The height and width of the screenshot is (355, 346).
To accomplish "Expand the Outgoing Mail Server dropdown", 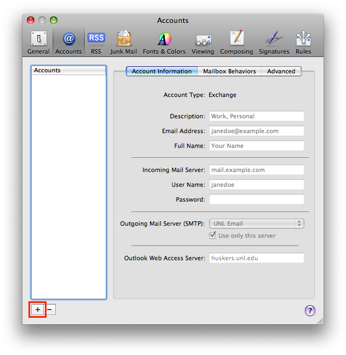I will coord(256,224).
